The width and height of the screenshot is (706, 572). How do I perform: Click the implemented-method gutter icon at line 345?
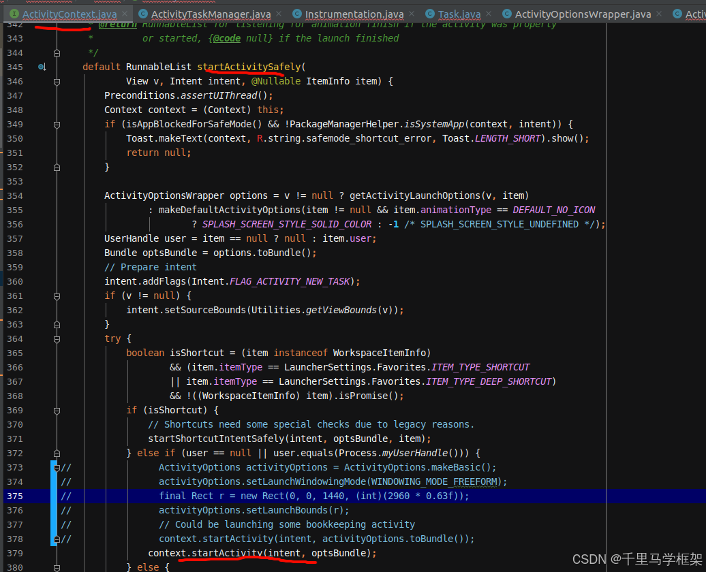[x=42, y=67]
